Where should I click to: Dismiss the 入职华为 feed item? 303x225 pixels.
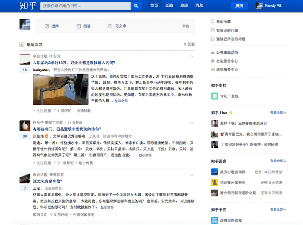192,57
